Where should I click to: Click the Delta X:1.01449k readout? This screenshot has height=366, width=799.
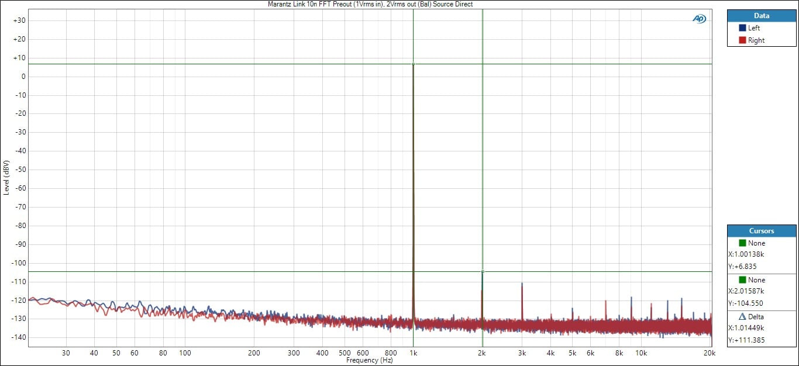coord(746,328)
